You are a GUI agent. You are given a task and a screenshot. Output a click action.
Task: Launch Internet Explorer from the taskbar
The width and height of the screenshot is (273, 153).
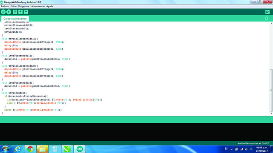tap(17, 149)
